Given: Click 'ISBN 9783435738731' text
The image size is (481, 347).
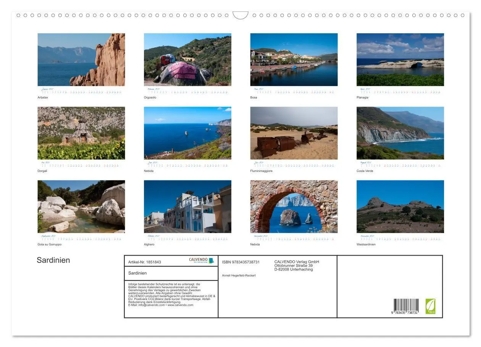Looking at the screenshot, I should click(x=241, y=262).
